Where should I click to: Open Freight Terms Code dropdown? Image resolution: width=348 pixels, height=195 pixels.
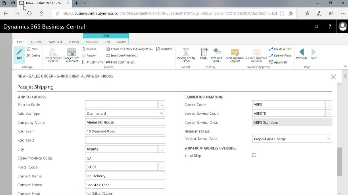click(x=329, y=139)
